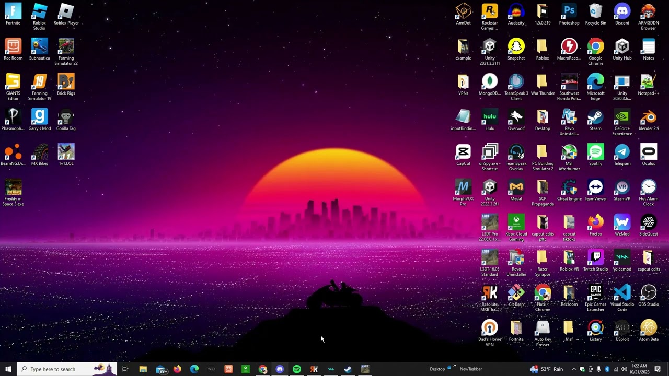669x376 pixels.
Task: Select the Freddy in Space 3.exe icon
Action: 13,193
